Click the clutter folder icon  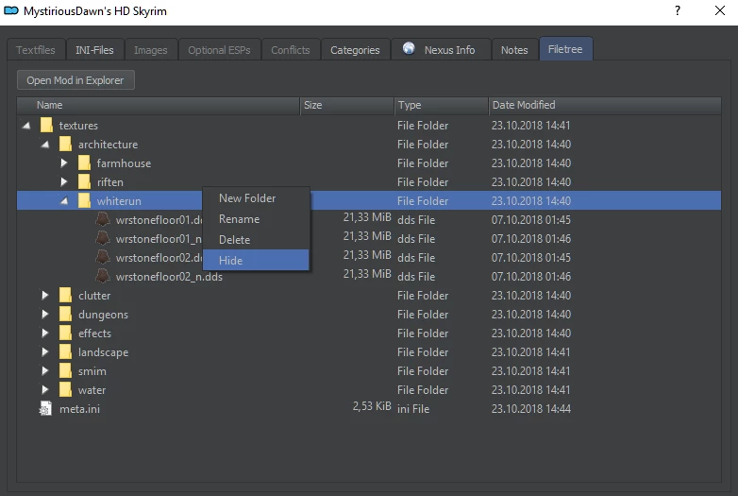65,296
